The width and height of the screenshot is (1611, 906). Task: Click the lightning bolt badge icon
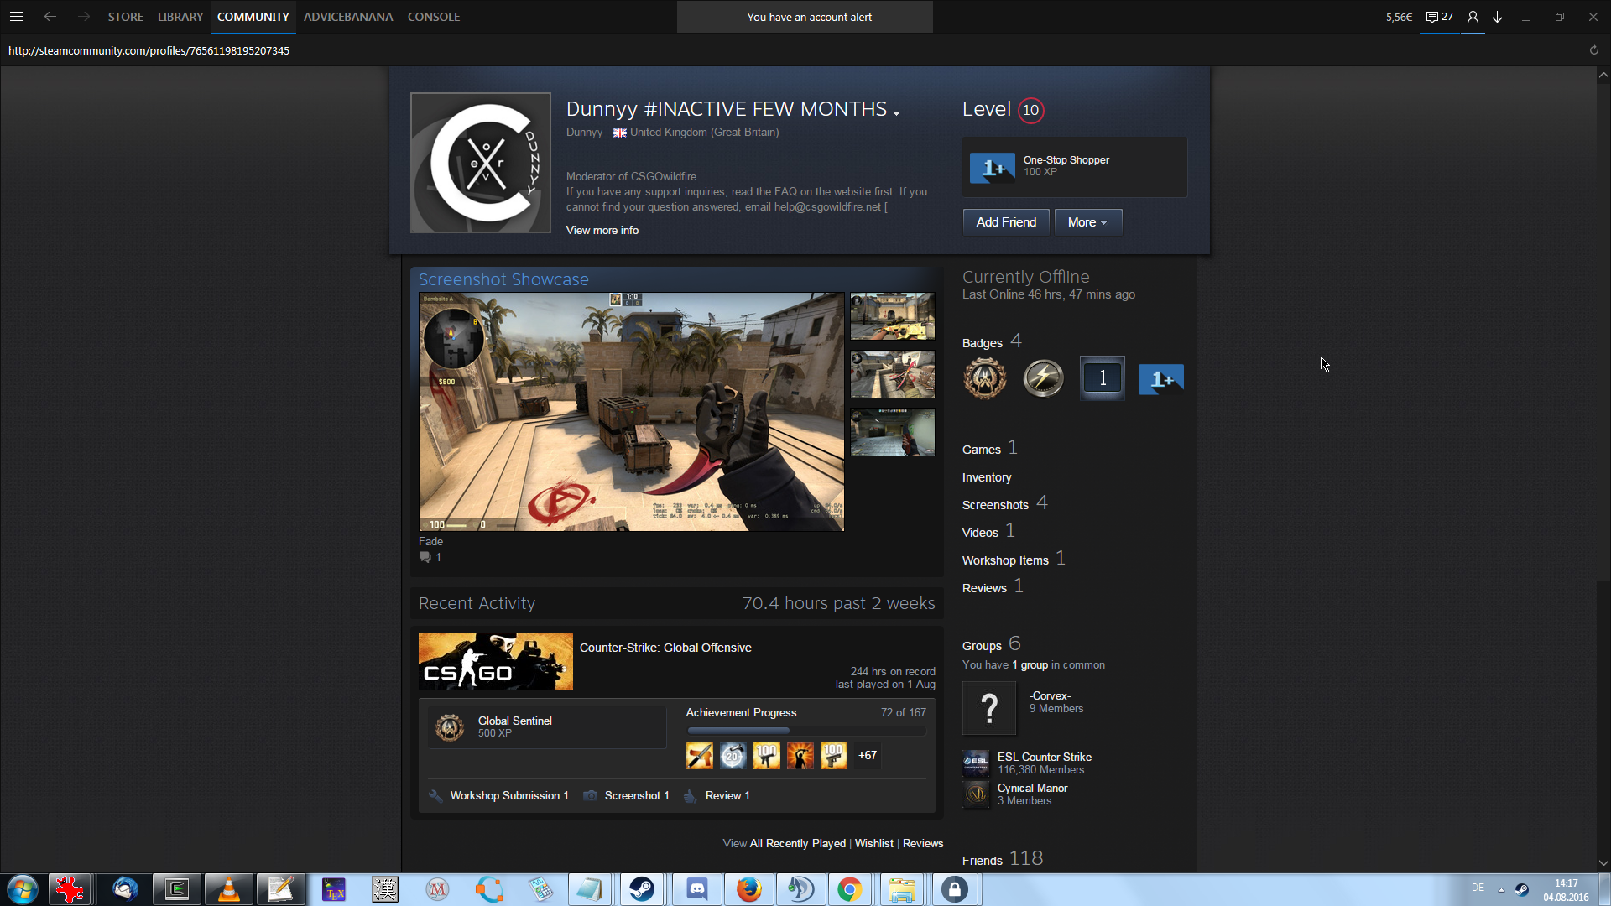click(1043, 378)
